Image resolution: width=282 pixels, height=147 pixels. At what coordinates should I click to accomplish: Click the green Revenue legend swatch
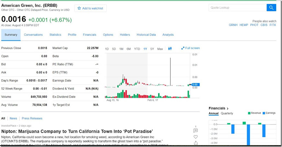(249, 113)
